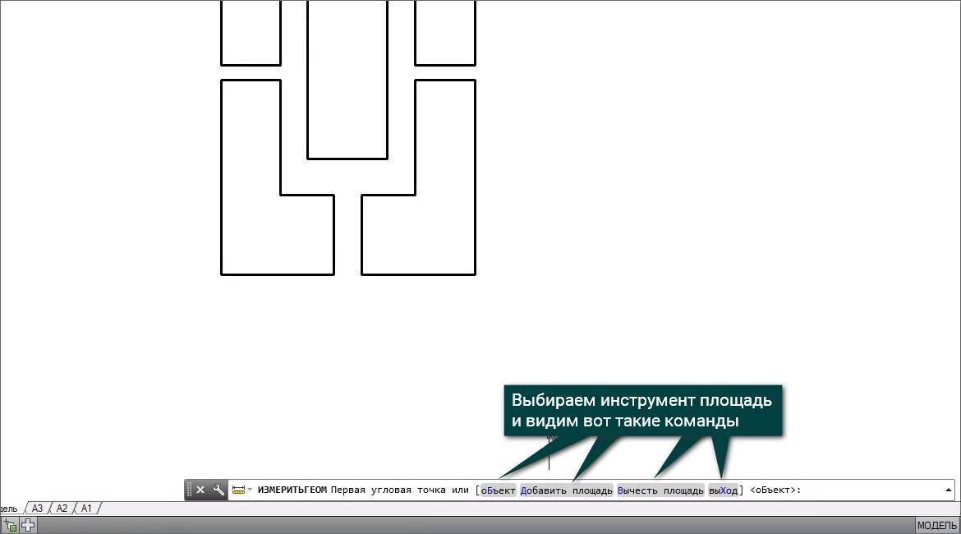Click the command line grip handle
This screenshot has height=534, width=961.
tap(189, 490)
